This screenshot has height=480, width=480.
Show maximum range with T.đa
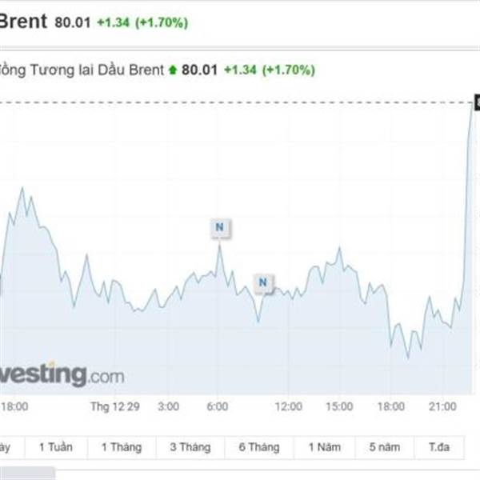click(x=439, y=447)
